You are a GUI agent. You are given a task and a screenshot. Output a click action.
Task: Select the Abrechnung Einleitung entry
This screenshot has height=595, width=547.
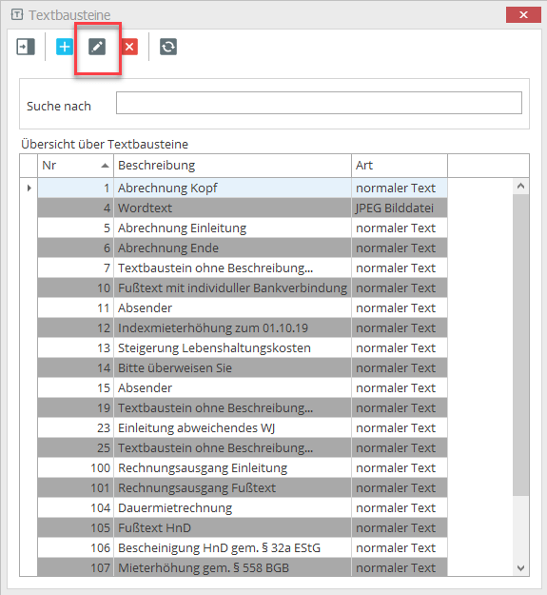243,228
